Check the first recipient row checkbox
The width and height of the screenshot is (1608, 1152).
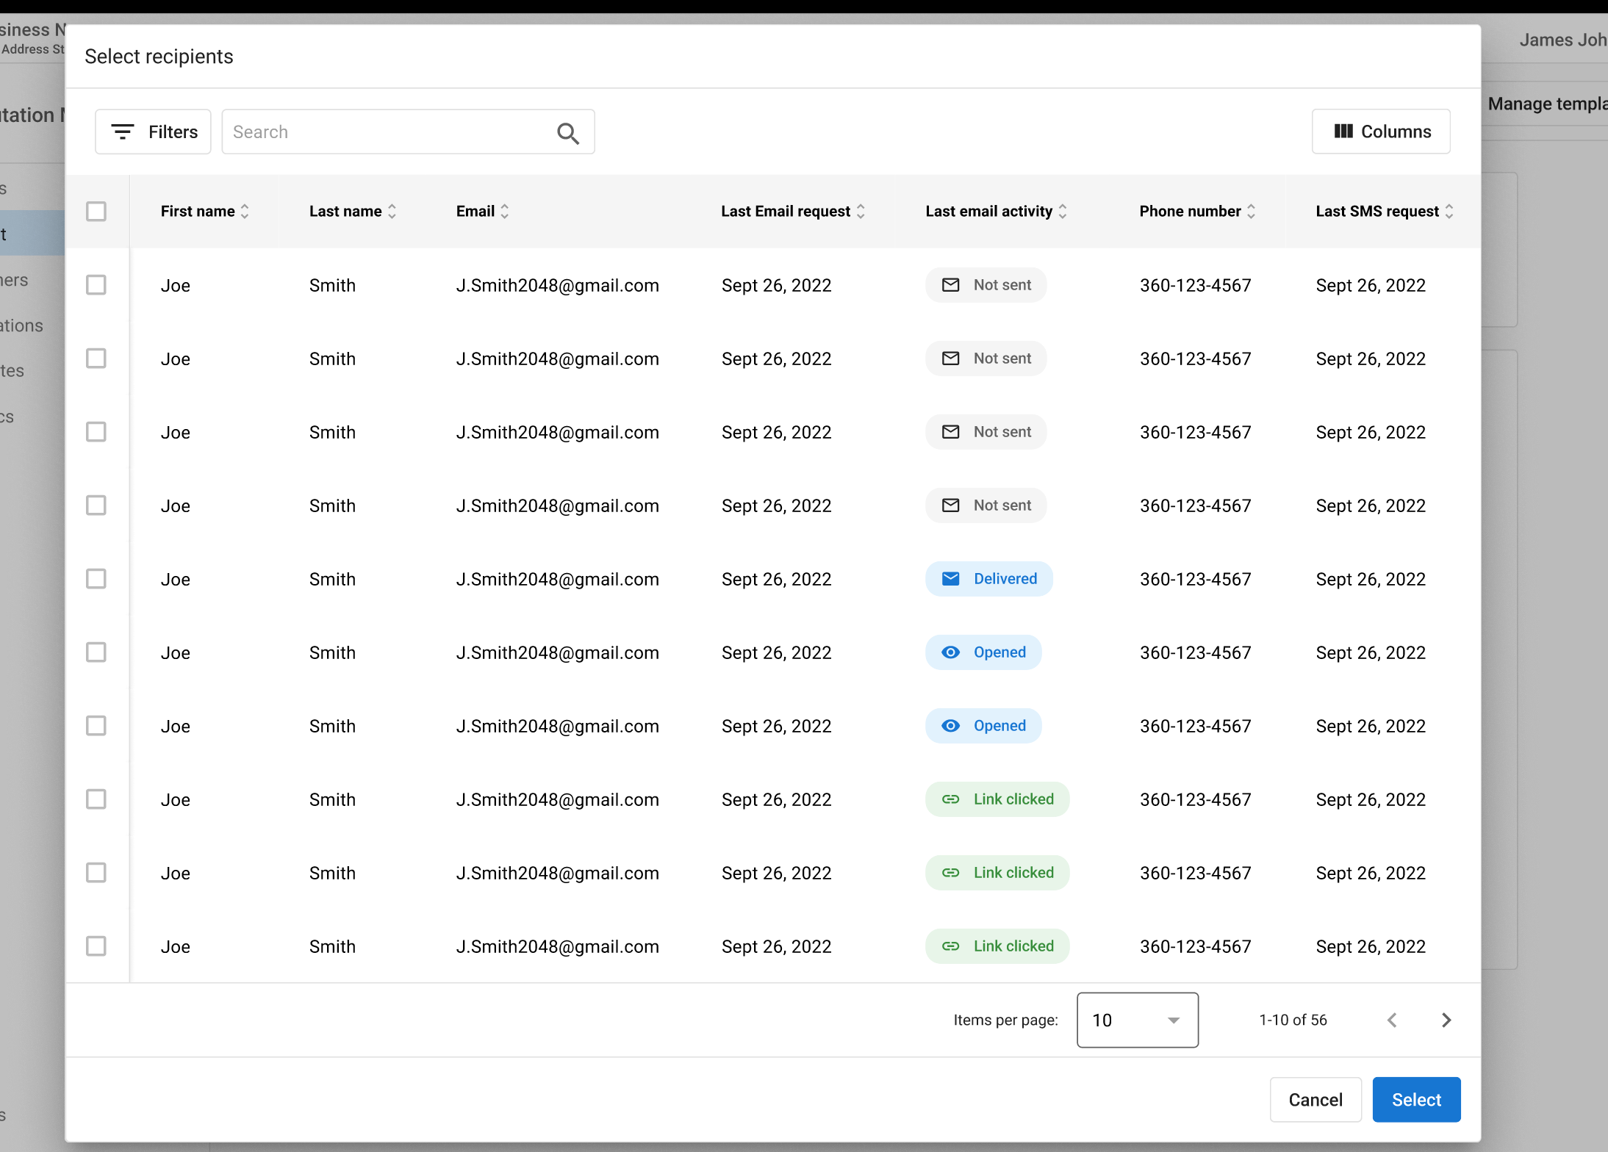click(x=96, y=285)
